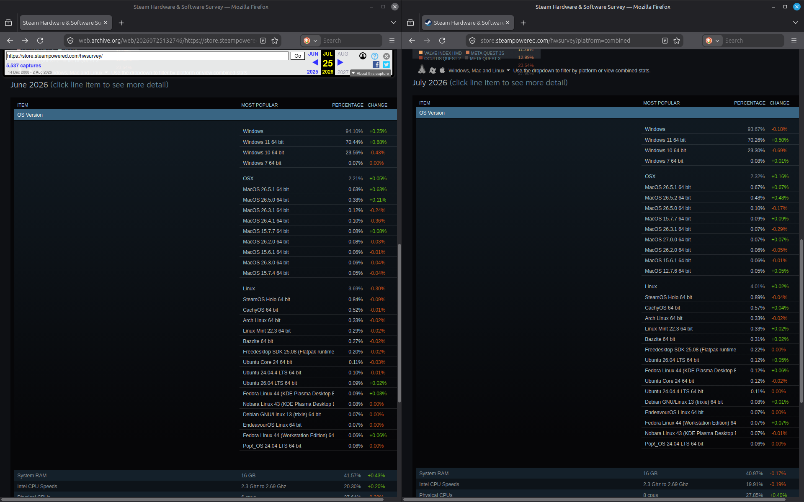
Task: Select the Steam Hardware tab in the live Steam window
Action: coord(468,23)
